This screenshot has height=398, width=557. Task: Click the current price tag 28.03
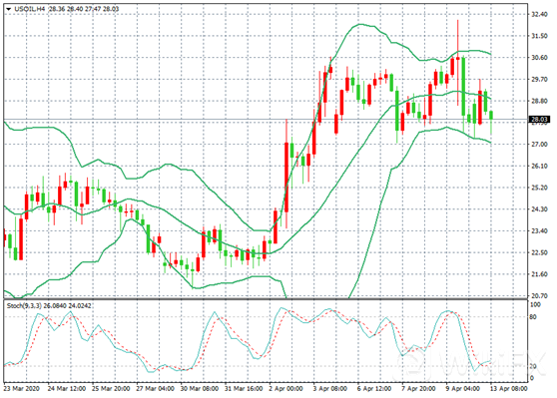click(x=539, y=120)
